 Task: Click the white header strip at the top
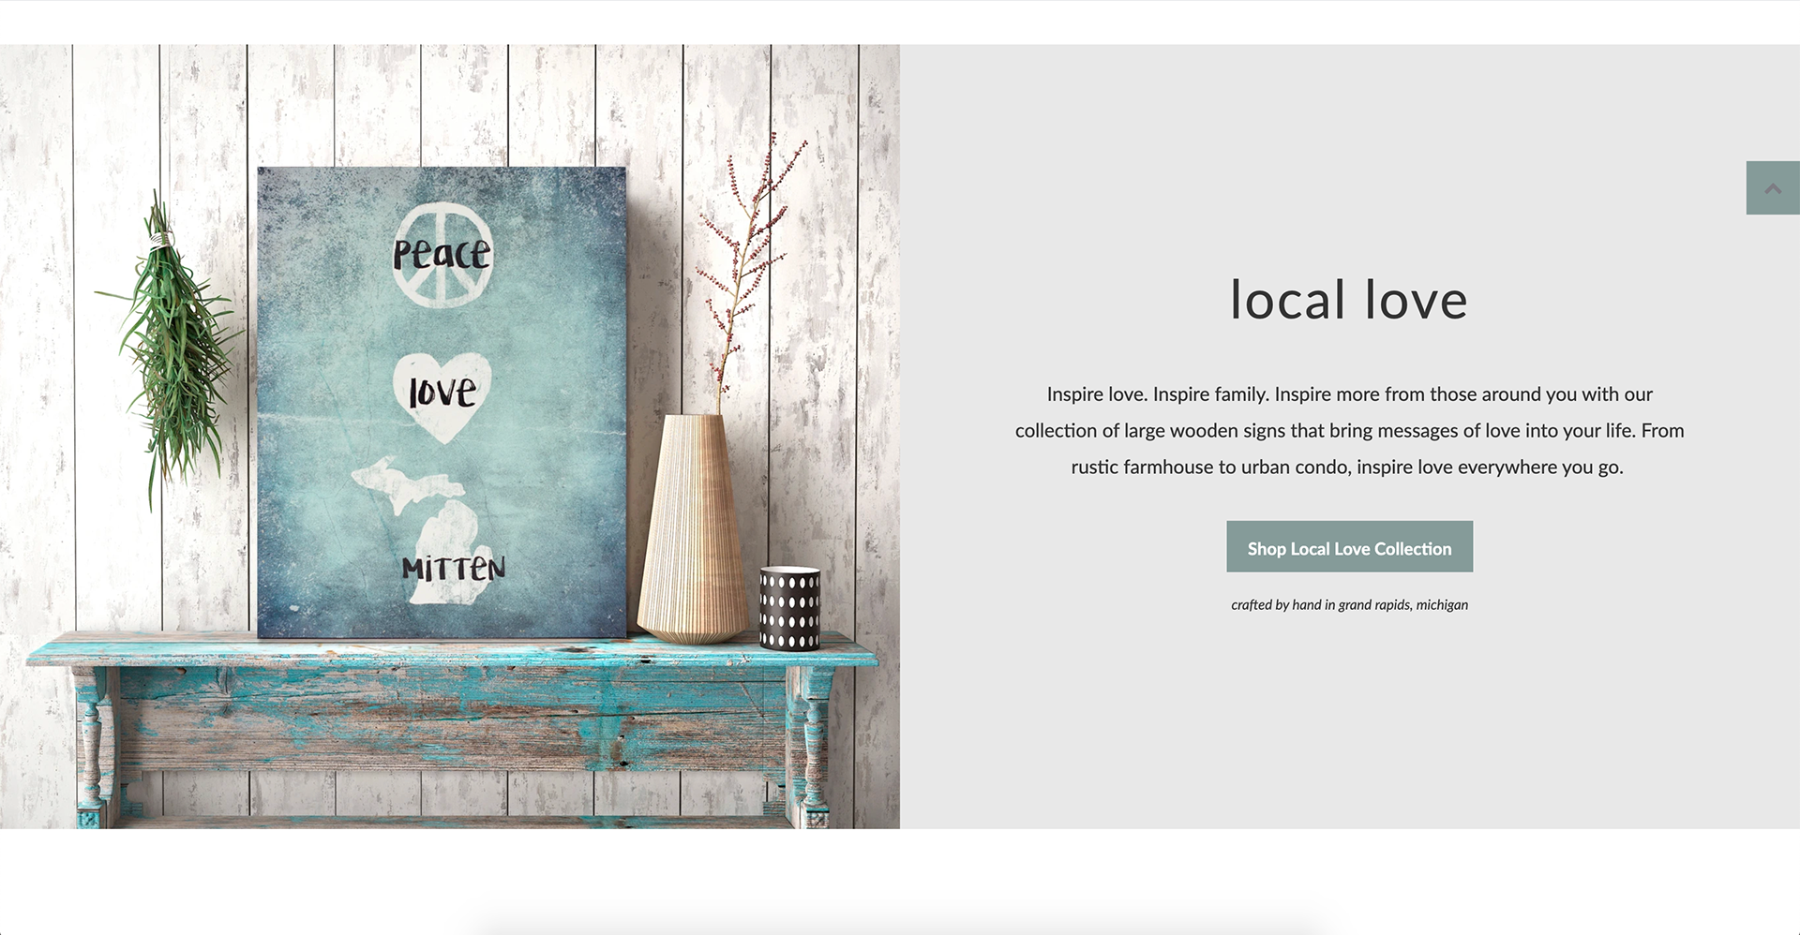tap(900, 22)
